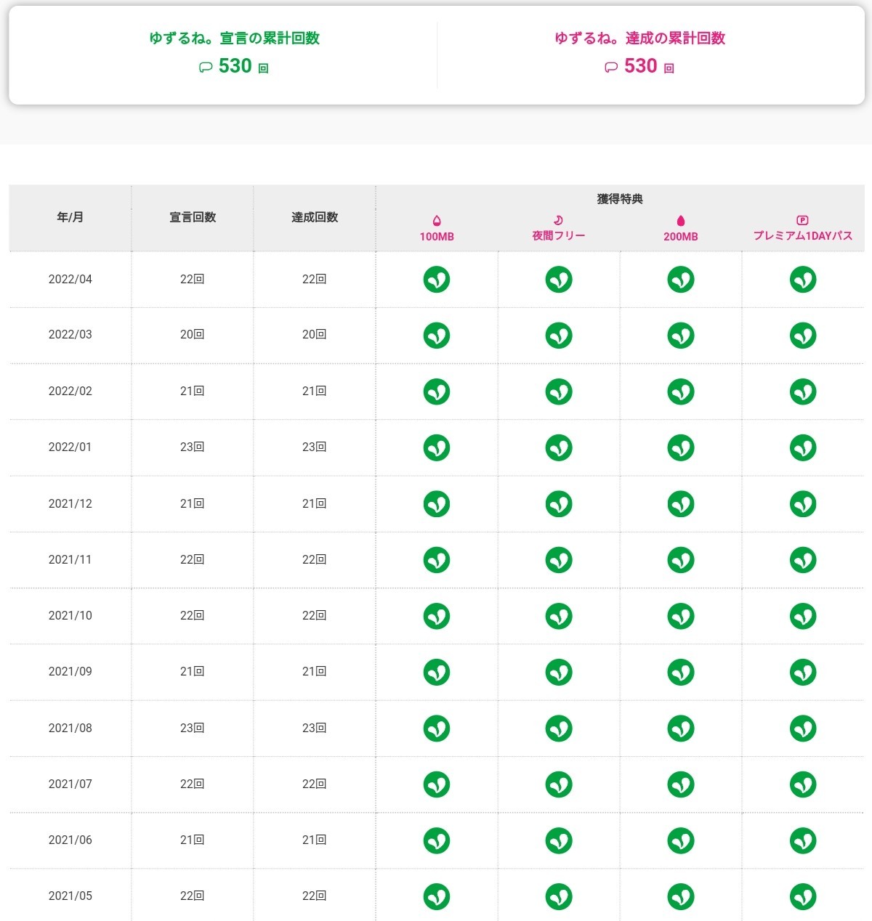Viewport: 872px width, 921px height.
Task: Click the プレミアム1DAYパス icon in header
Action: (x=802, y=220)
